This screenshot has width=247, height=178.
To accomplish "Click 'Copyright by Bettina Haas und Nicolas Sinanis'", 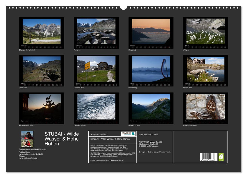I will [x=154, y=152].
